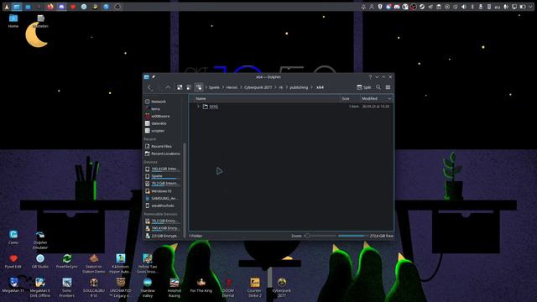
Task: Open Dolphin hamburger menu
Action: [x=388, y=87]
